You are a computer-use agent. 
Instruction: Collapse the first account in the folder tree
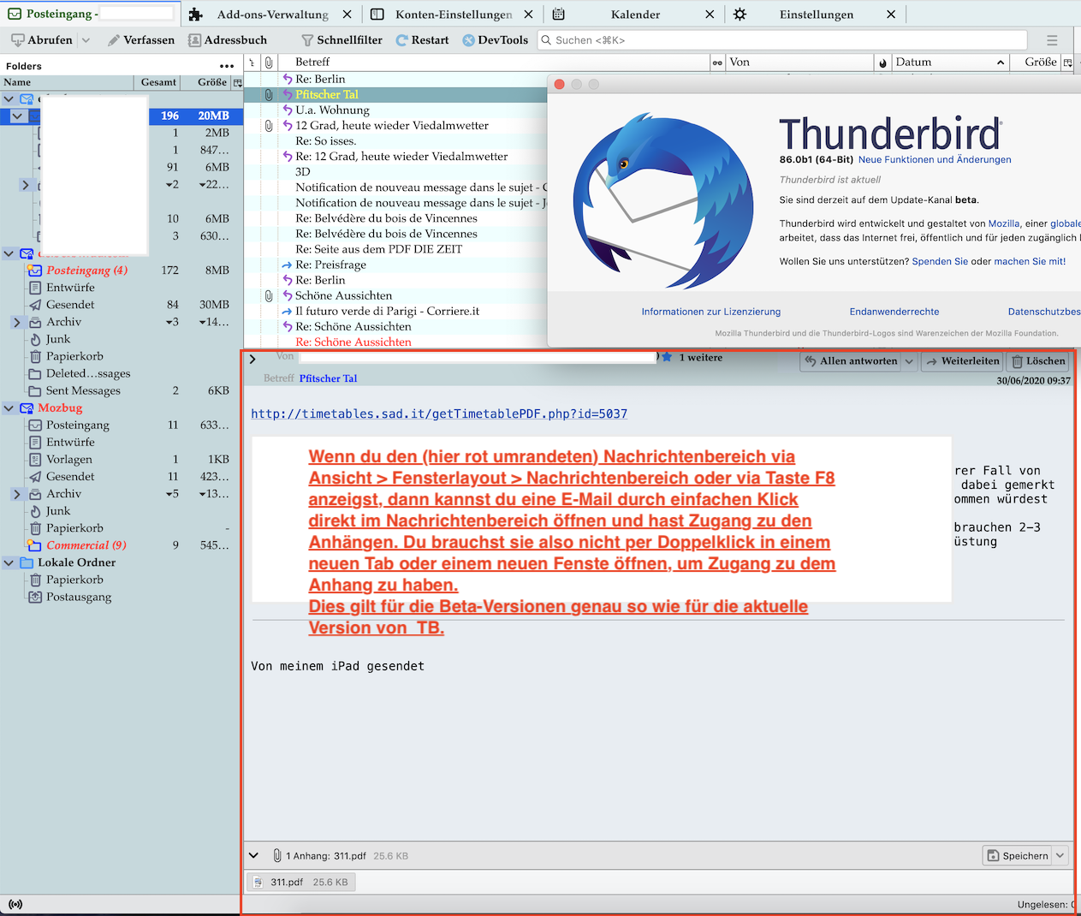click(x=9, y=99)
